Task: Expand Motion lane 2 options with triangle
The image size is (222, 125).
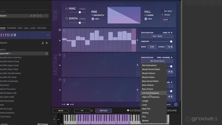Action: click(60, 65)
